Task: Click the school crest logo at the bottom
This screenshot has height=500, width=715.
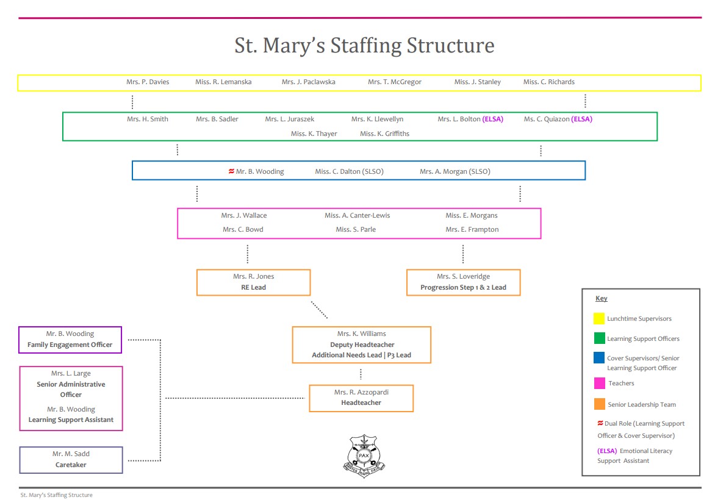Action: [x=364, y=455]
